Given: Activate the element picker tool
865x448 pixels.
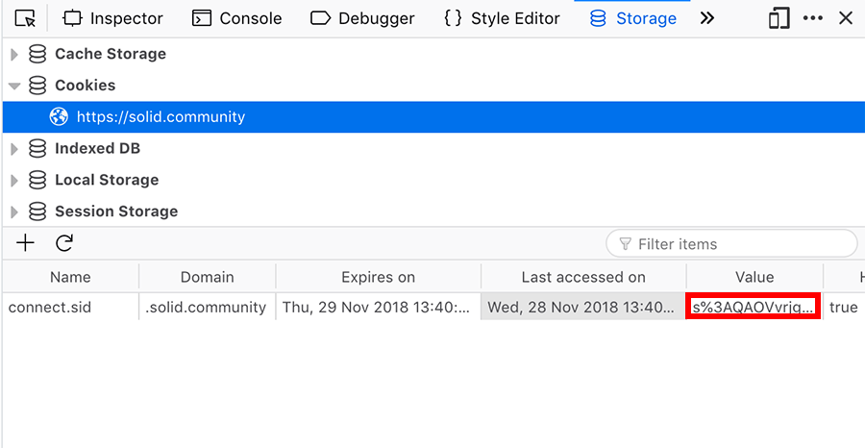Looking at the screenshot, I should pyautogui.click(x=25, y=19).
